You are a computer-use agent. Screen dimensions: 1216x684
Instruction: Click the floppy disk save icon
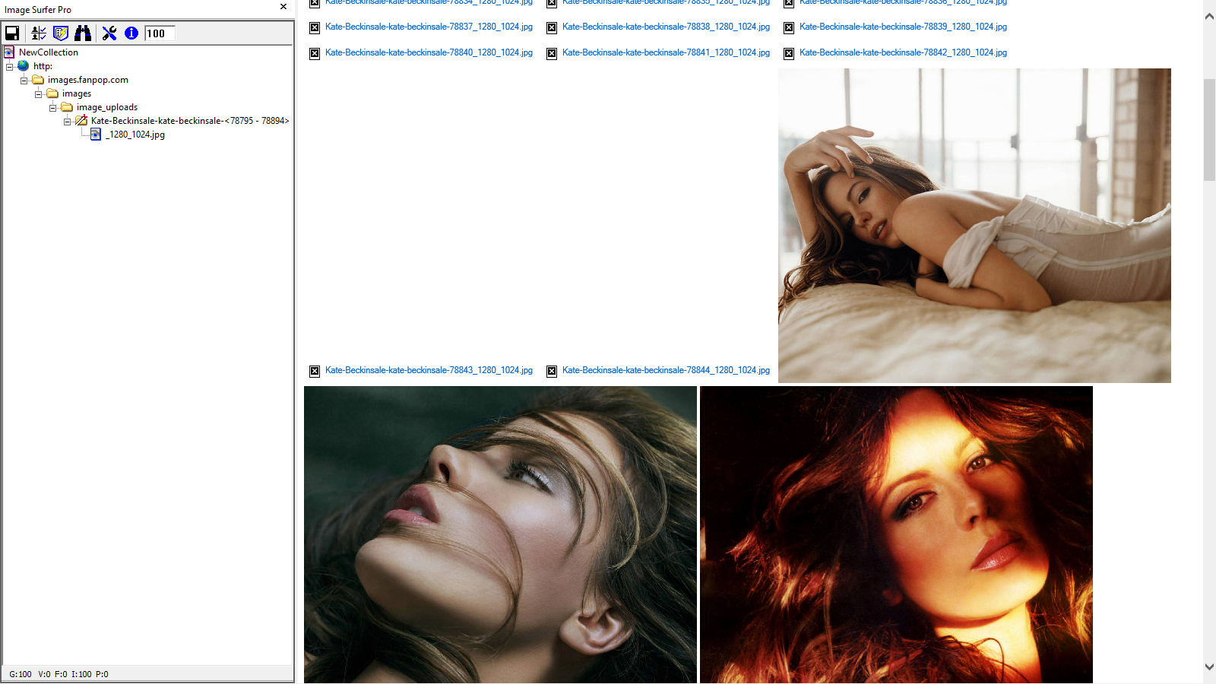(12, 33)
